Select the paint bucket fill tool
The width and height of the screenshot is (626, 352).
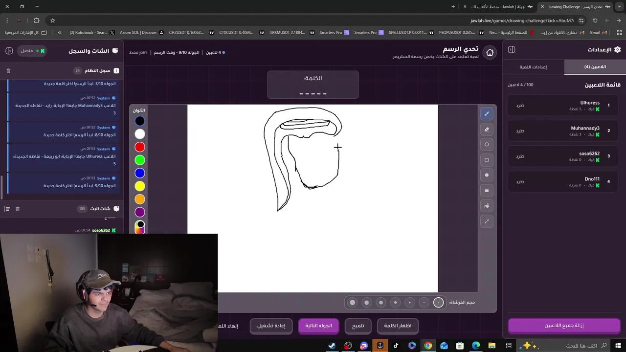[x=487, y=206]
